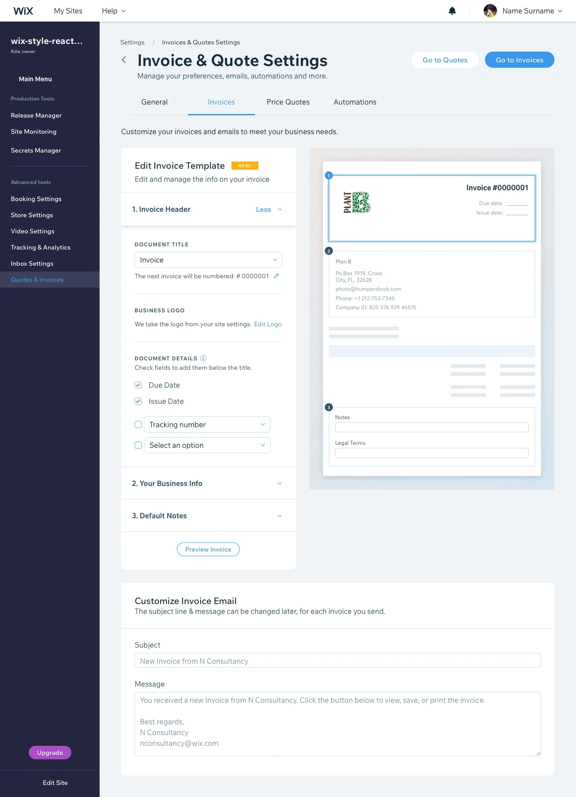Open Release Manager in the sidebar
This screenshot has width=576, height=797.
point(36,115)
